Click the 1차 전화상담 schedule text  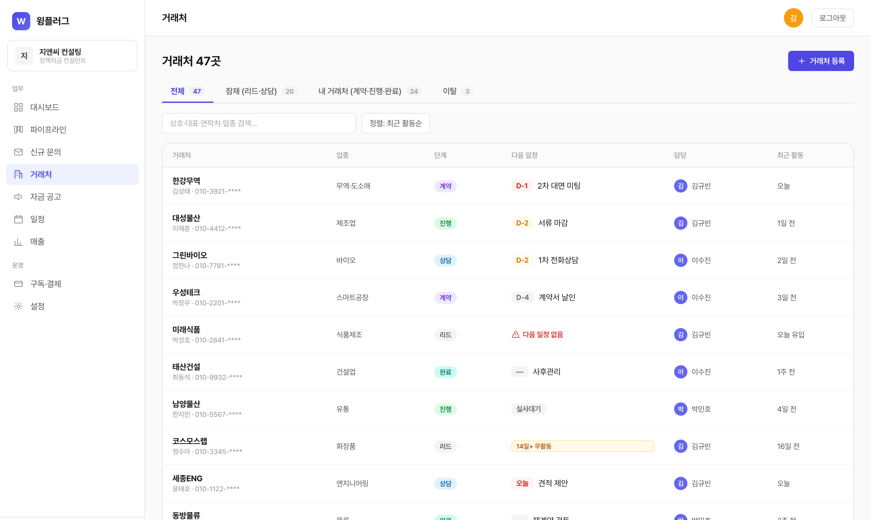tap(558, 260)
